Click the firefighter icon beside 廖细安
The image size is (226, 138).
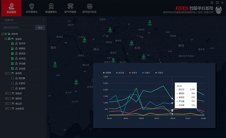coord(16,48)
